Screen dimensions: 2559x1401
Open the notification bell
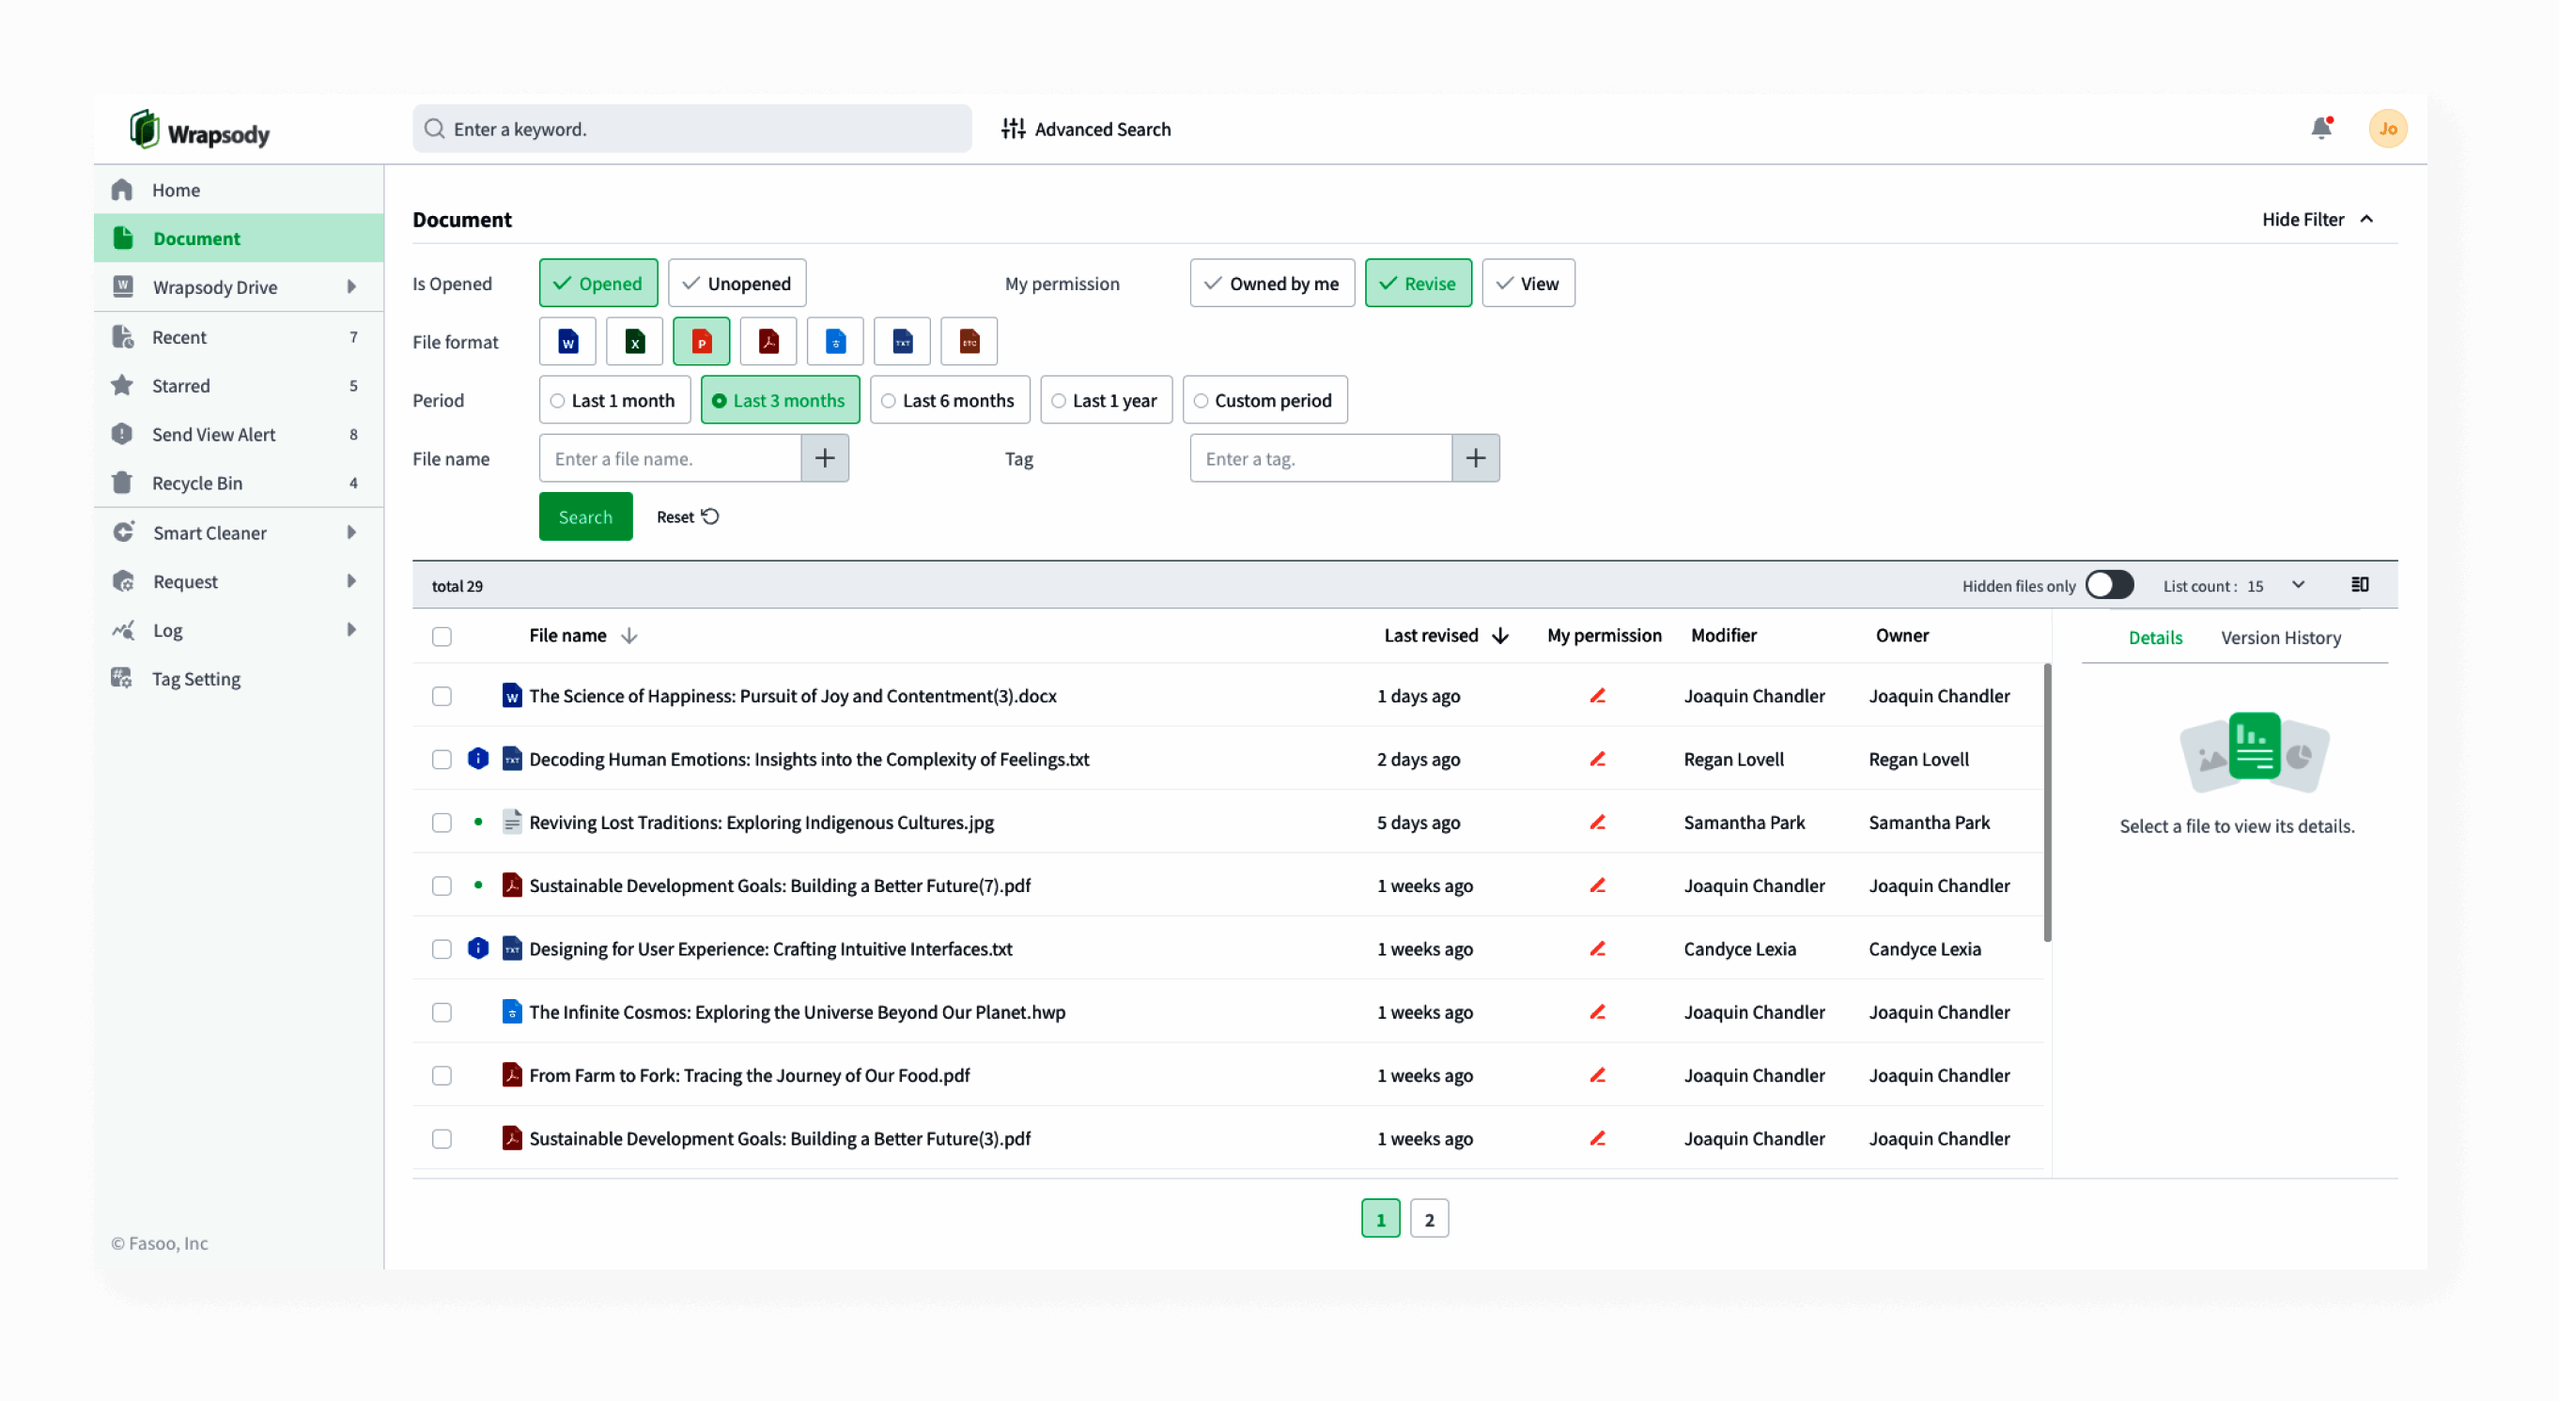pos(2320,128)
